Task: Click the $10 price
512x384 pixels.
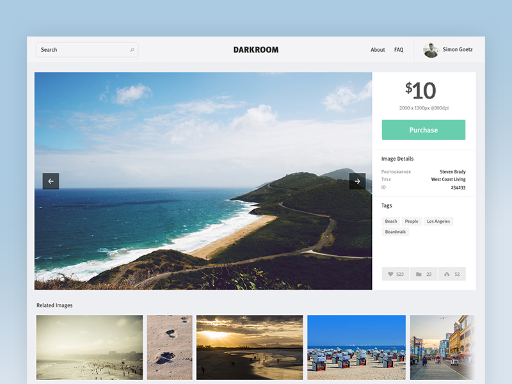Action: click(x=420, y=90)
